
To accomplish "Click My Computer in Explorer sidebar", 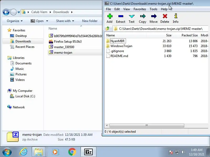I will point(23,91).
